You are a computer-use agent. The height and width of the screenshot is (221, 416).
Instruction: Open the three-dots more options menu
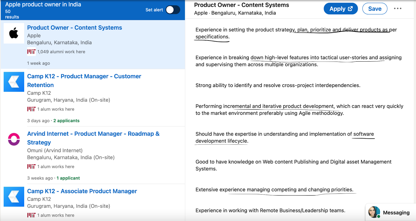pyautogui.click(x=397, y=9)
